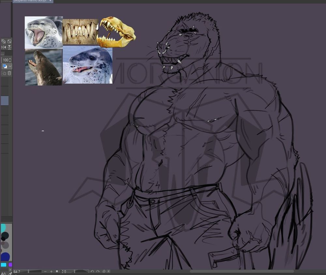This screenshot has width=326, height=275.
Task: Click the opacity value 100 stepper arrows
Action: tap(10, 60)
